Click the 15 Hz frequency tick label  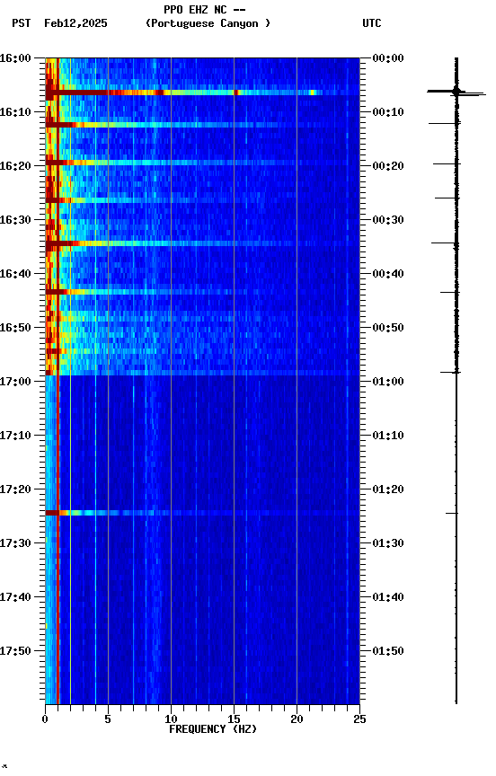coord(234,719)
